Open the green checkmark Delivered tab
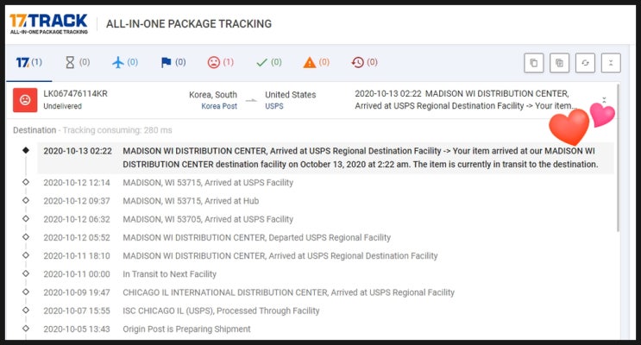 [x=269, y=62]
